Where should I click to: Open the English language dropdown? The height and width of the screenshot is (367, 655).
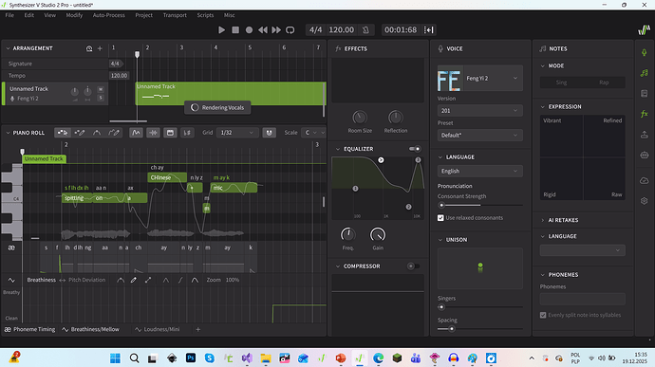pos(480,172)
